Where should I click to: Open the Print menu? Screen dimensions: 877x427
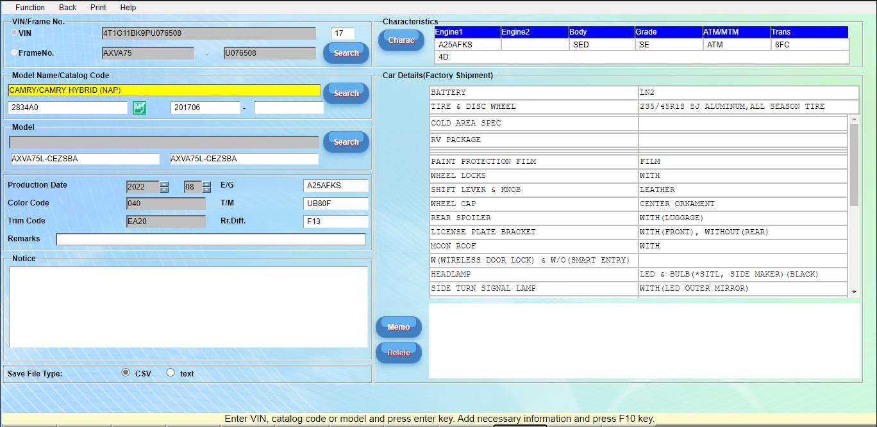[97, 7]
